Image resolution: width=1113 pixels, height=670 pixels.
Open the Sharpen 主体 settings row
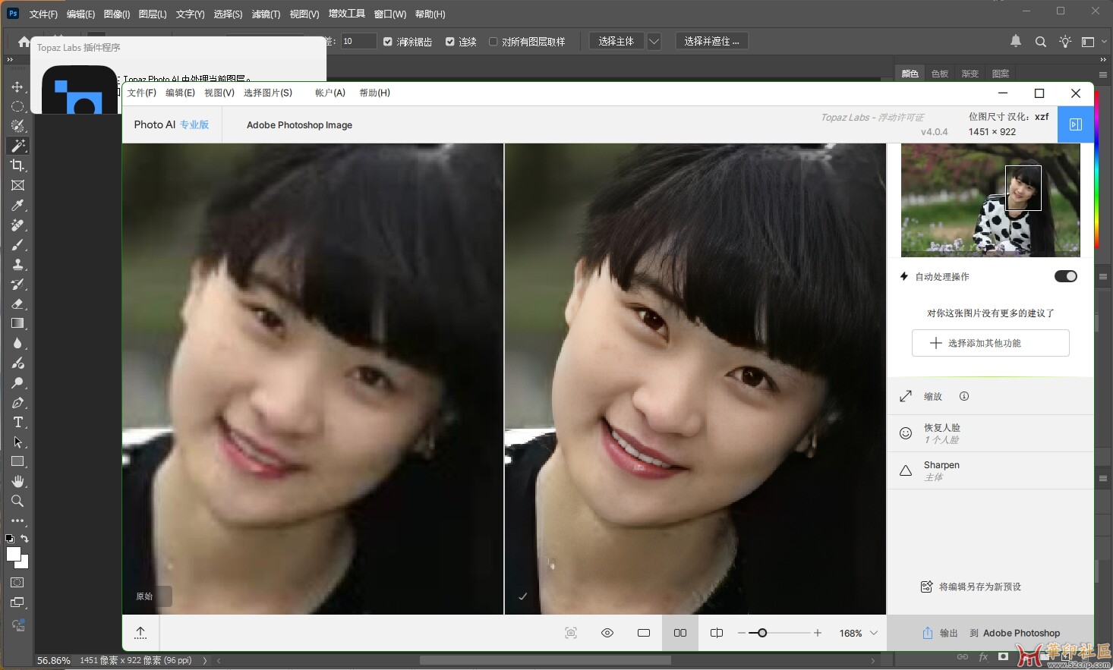(991, 470)
